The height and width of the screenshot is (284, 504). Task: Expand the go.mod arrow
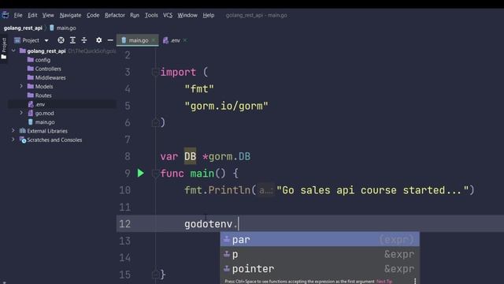point(21,113)
